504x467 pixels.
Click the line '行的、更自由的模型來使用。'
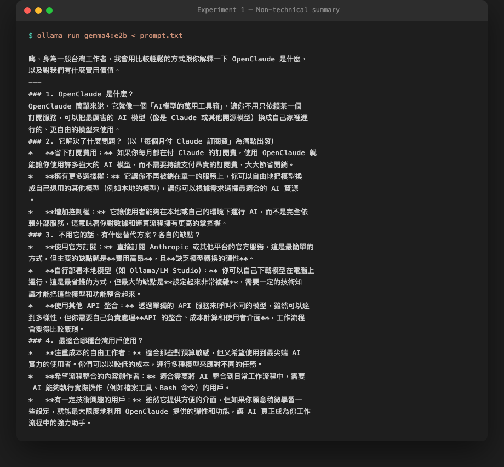(75, 129)
